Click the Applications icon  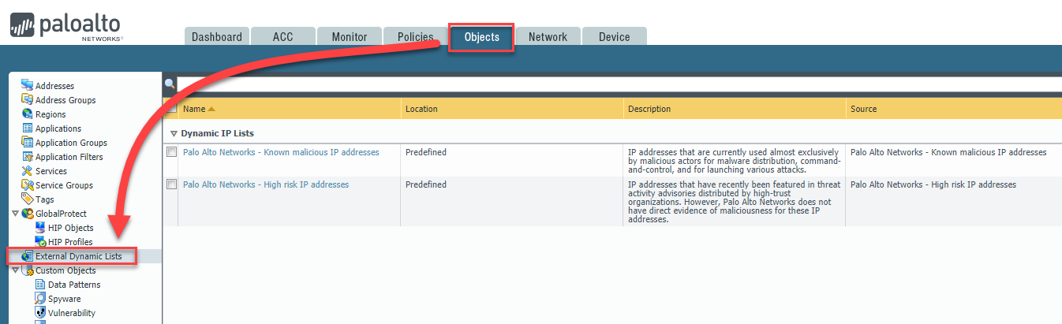pyautogui.click(x=28, y=128)
